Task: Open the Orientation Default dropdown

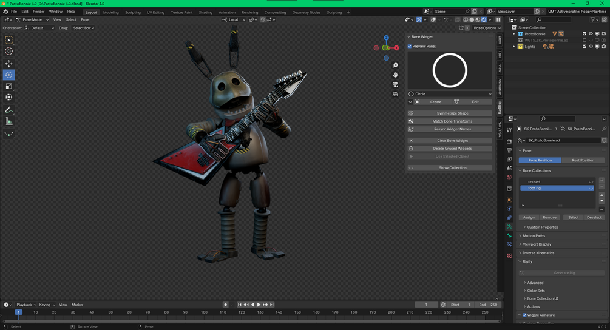Action: 39,28
